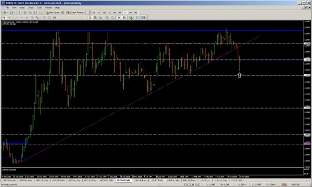Open the Profiles toolbar icon
The width and height of the screenshot is (312, 187).
11,12
